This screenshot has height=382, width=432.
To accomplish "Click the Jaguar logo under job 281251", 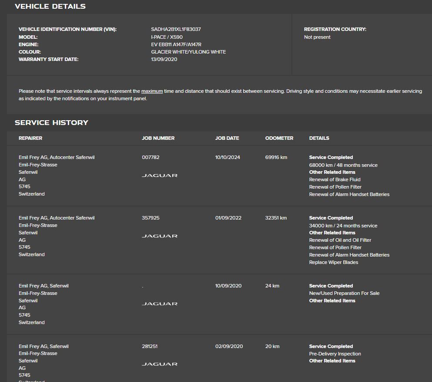I will pos(159,364).
